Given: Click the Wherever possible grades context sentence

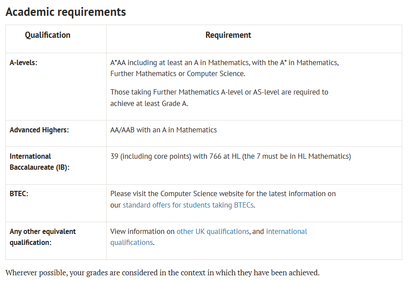Looking at the screenshot, I should click(x=162, y=273).
